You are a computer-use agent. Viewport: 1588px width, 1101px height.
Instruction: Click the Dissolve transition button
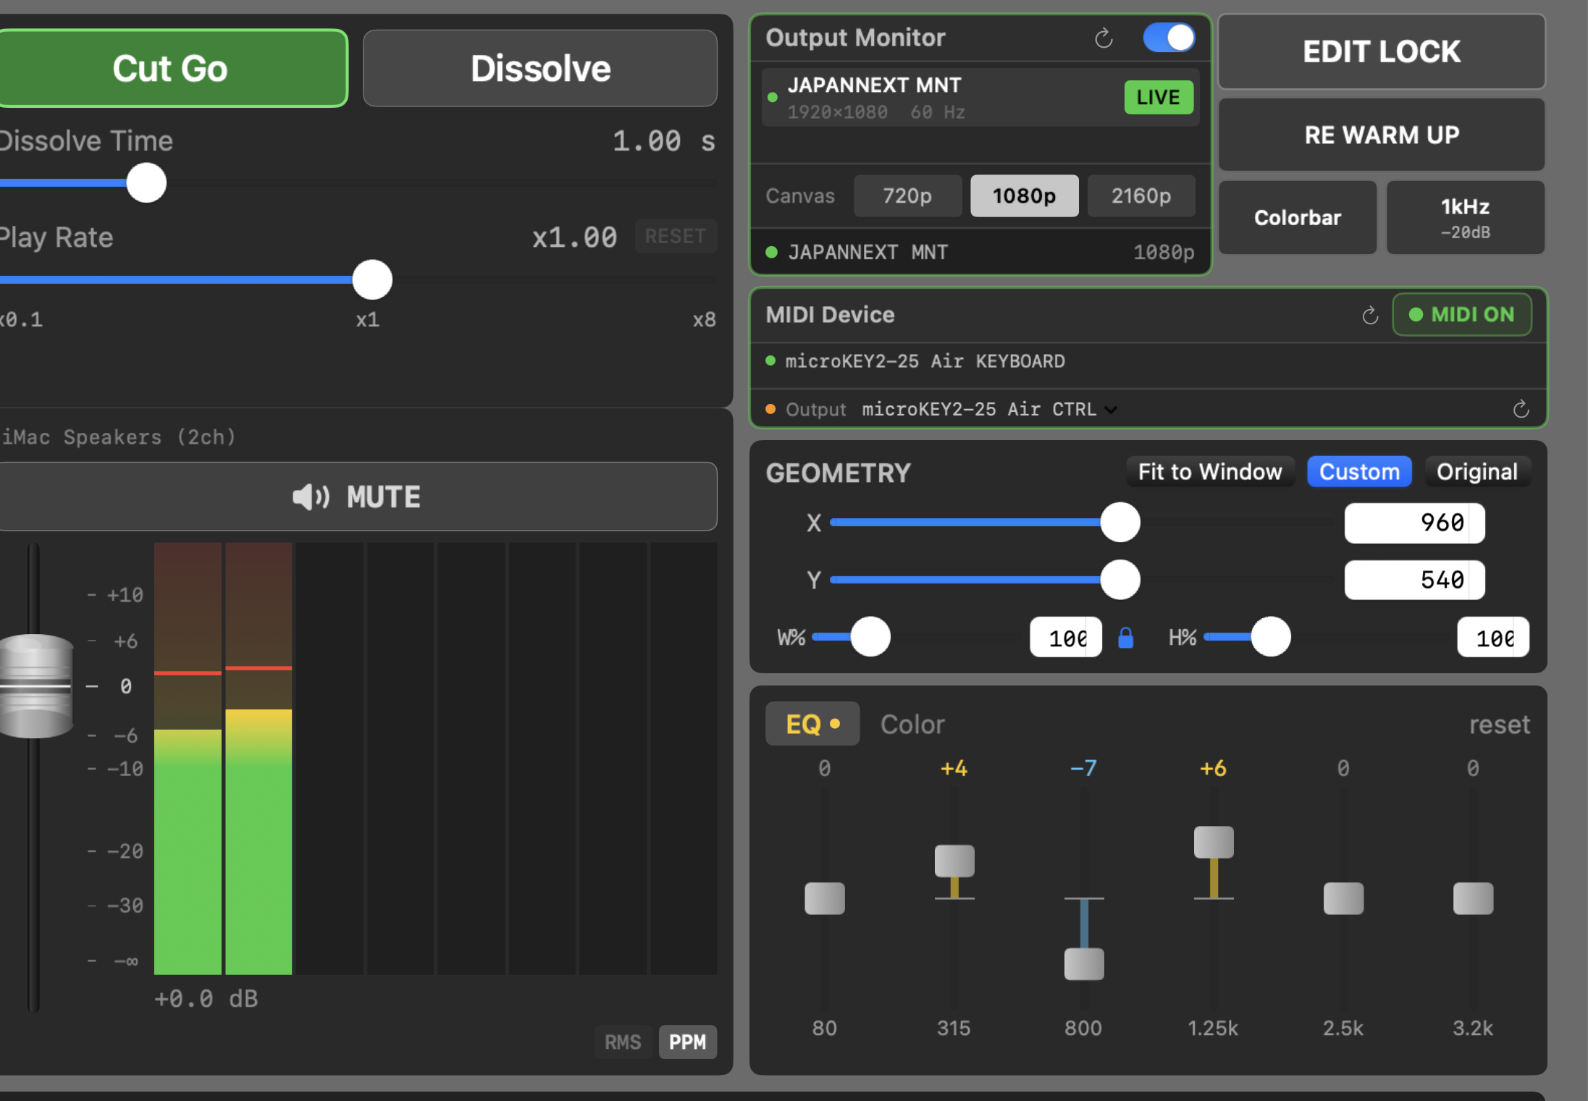(x=540, y=68)
